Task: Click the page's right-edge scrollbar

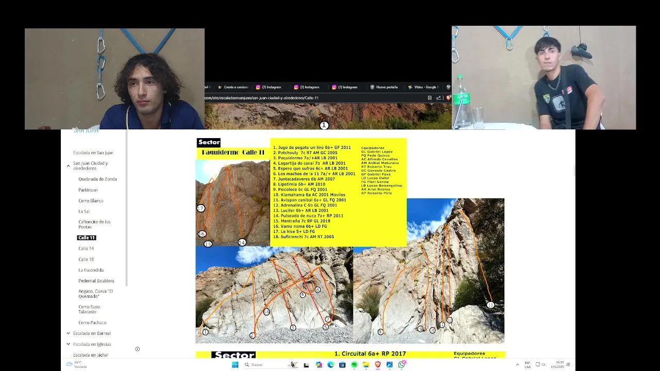Action: (x=574, y=171)
